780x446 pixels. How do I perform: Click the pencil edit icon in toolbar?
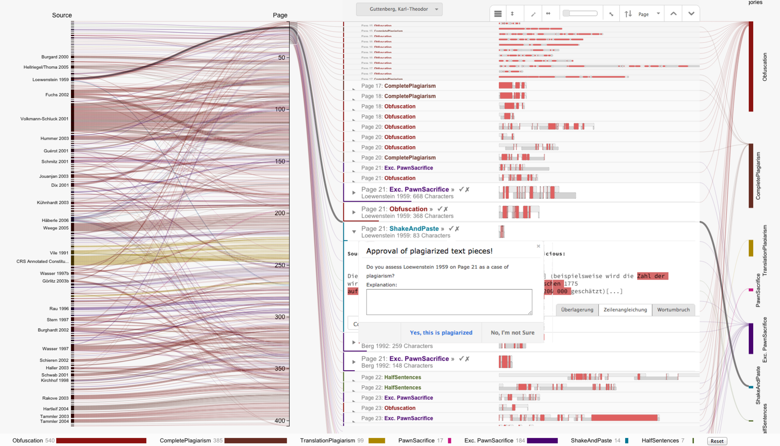pos(533,14)
